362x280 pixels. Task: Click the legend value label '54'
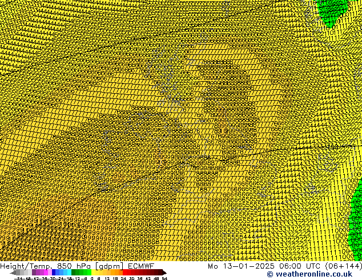tap(164, 279)
